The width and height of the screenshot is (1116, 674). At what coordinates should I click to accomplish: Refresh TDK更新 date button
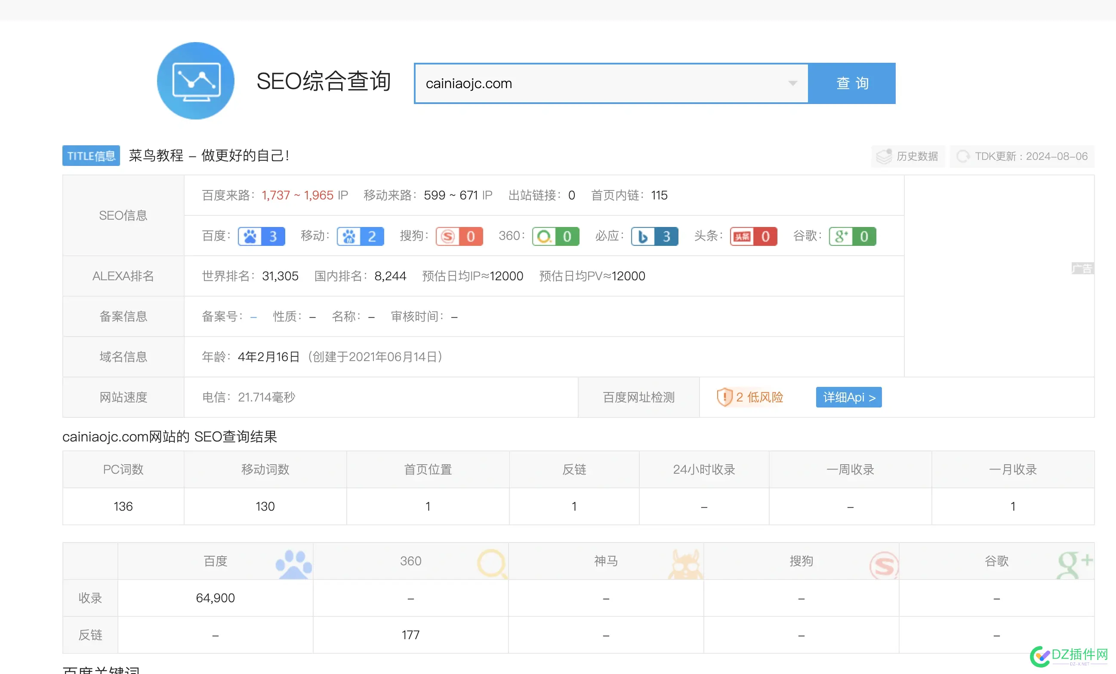[1021, 156]
